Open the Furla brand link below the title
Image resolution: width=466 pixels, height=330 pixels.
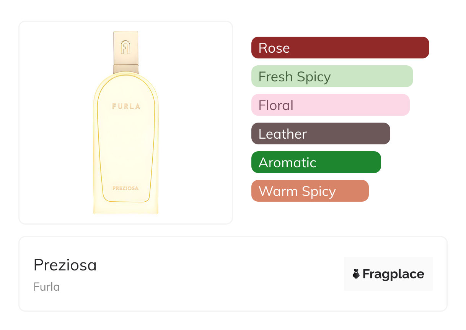pos(47,287)
